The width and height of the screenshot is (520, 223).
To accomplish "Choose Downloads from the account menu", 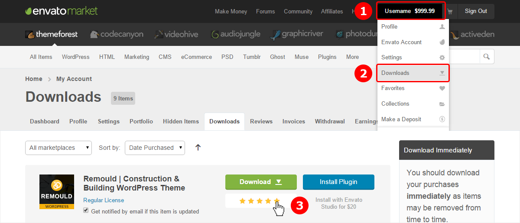I will pos(413,73).
